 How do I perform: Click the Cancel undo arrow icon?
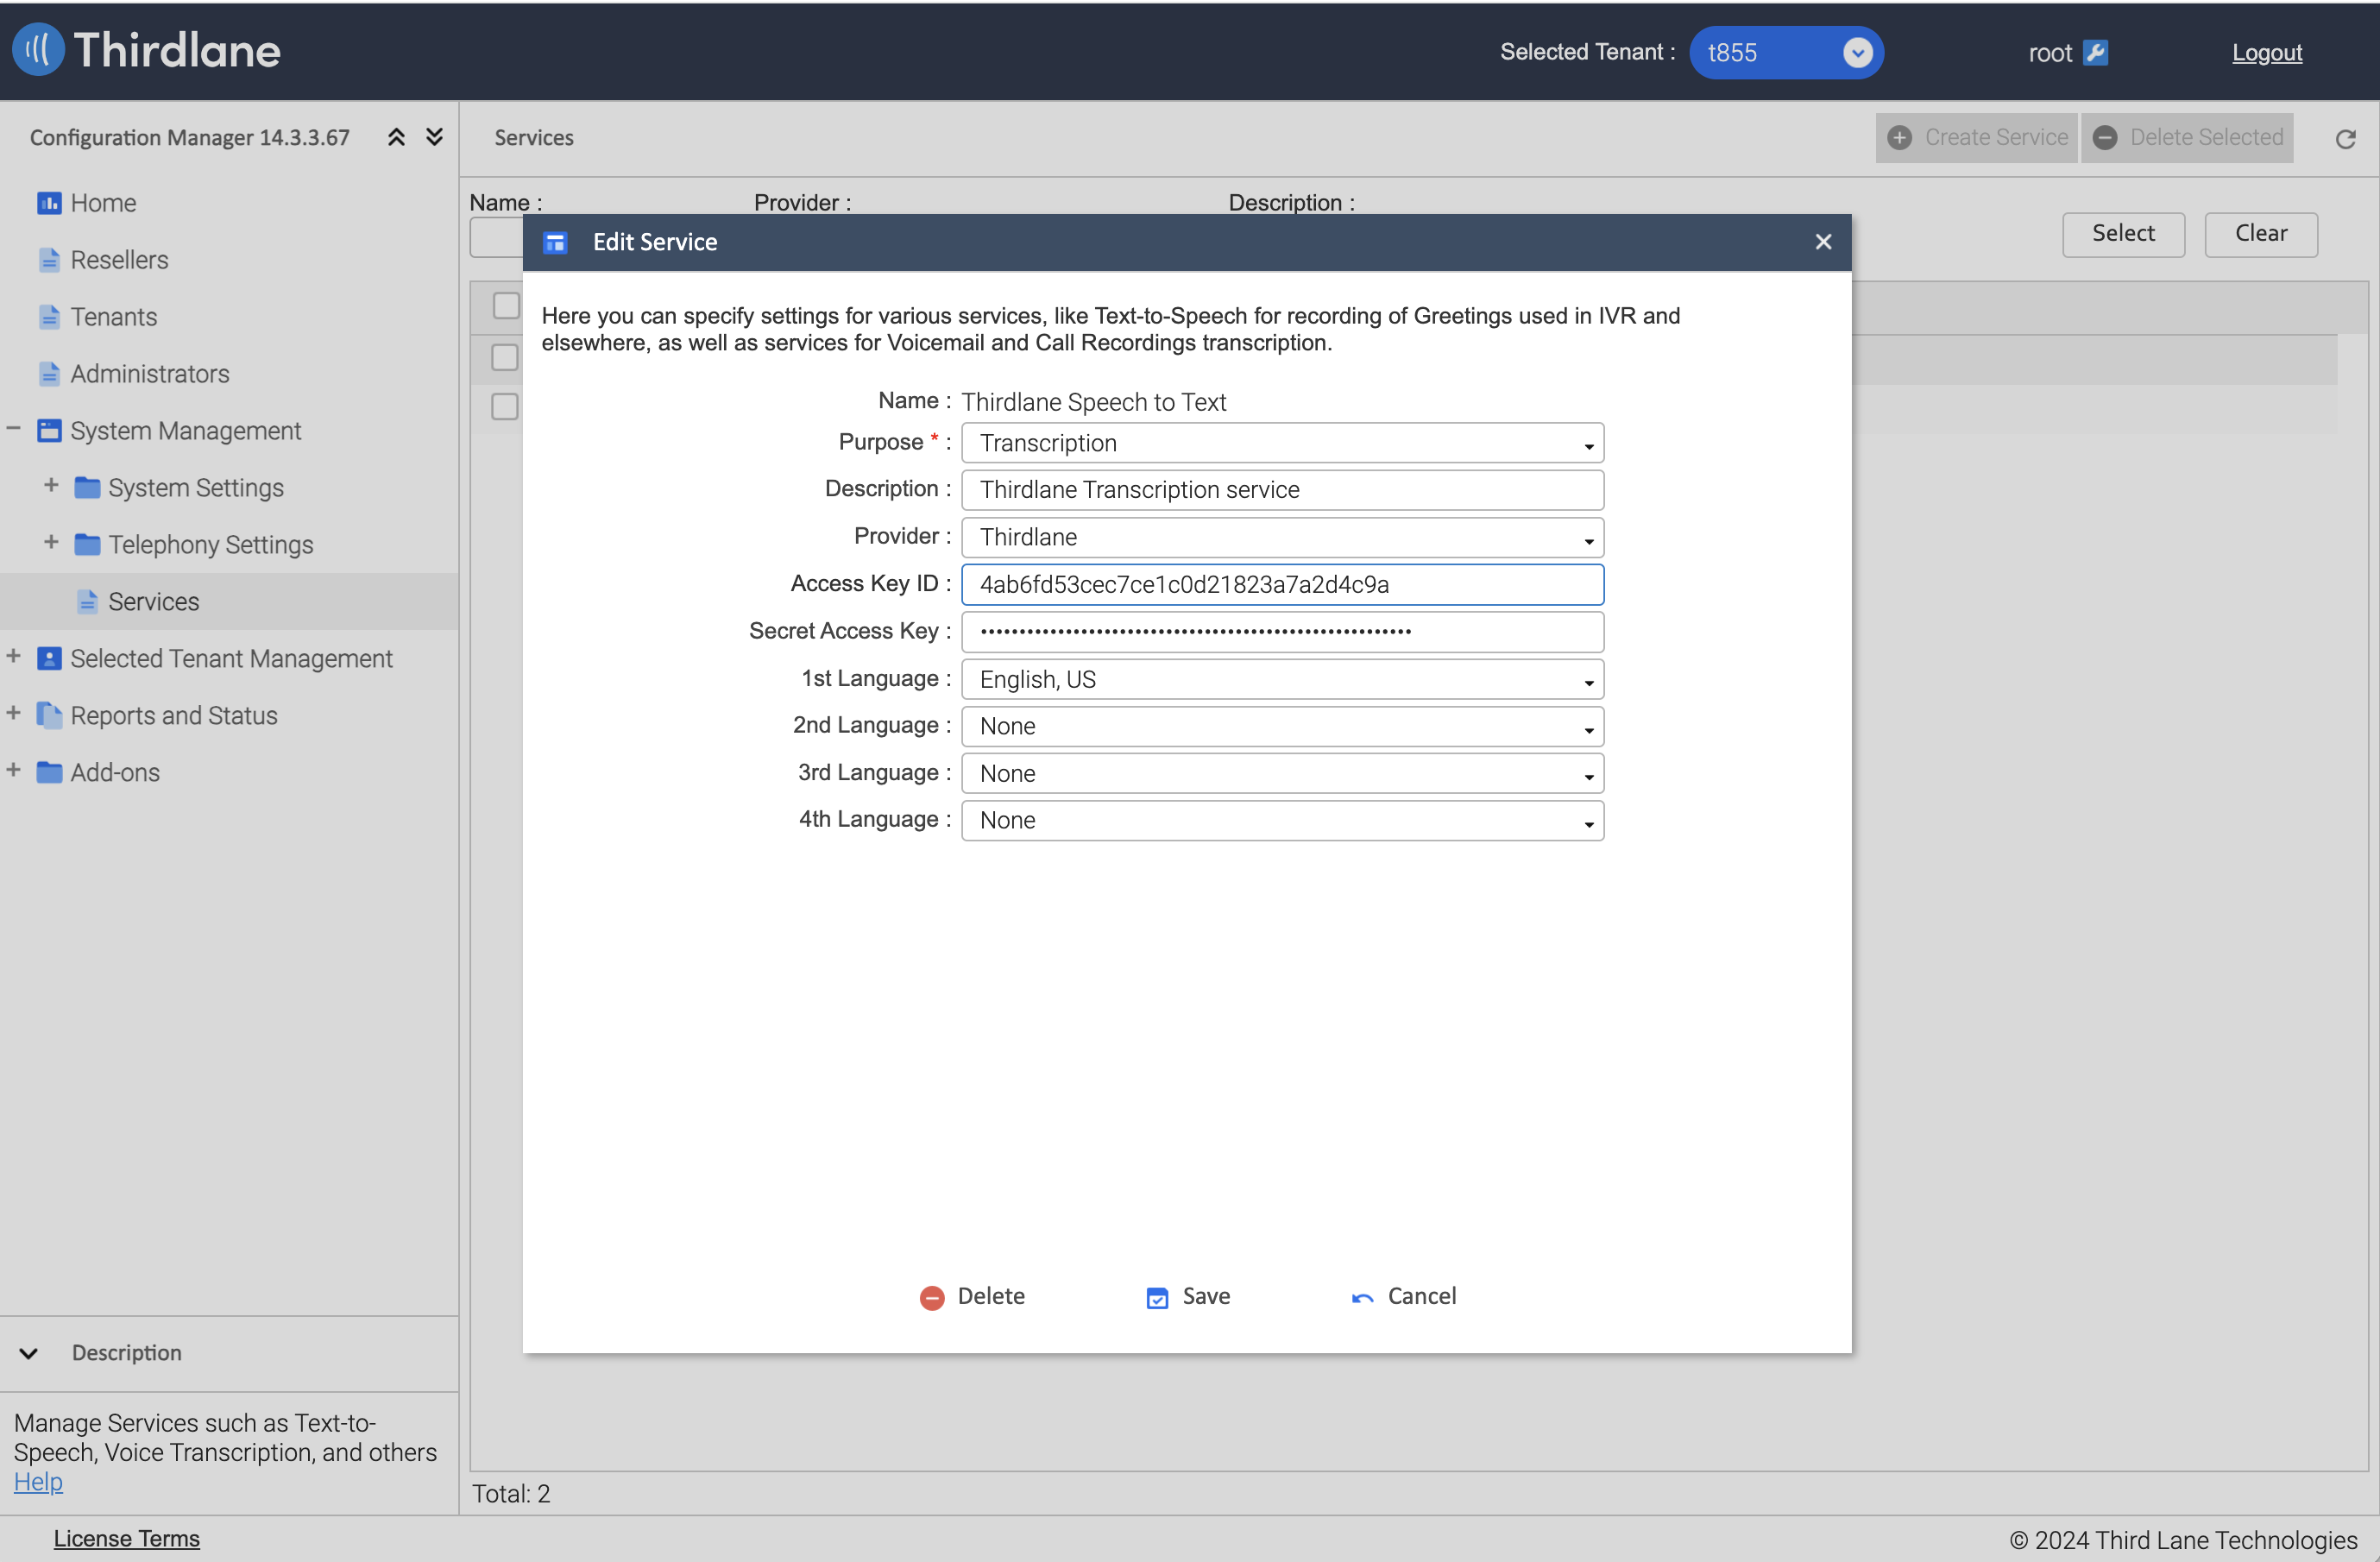1362,1298
